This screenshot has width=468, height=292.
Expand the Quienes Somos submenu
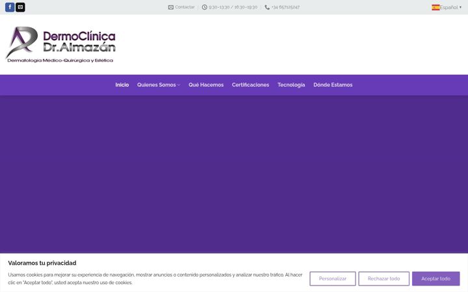point(159,85)
